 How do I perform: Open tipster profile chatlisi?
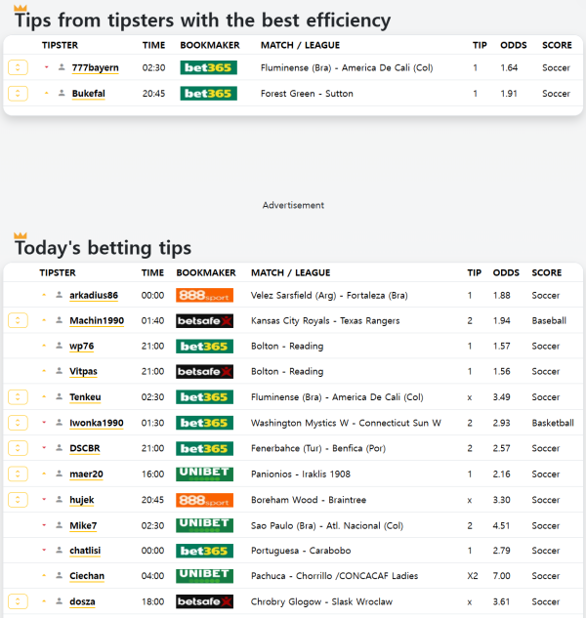point(85,551)
